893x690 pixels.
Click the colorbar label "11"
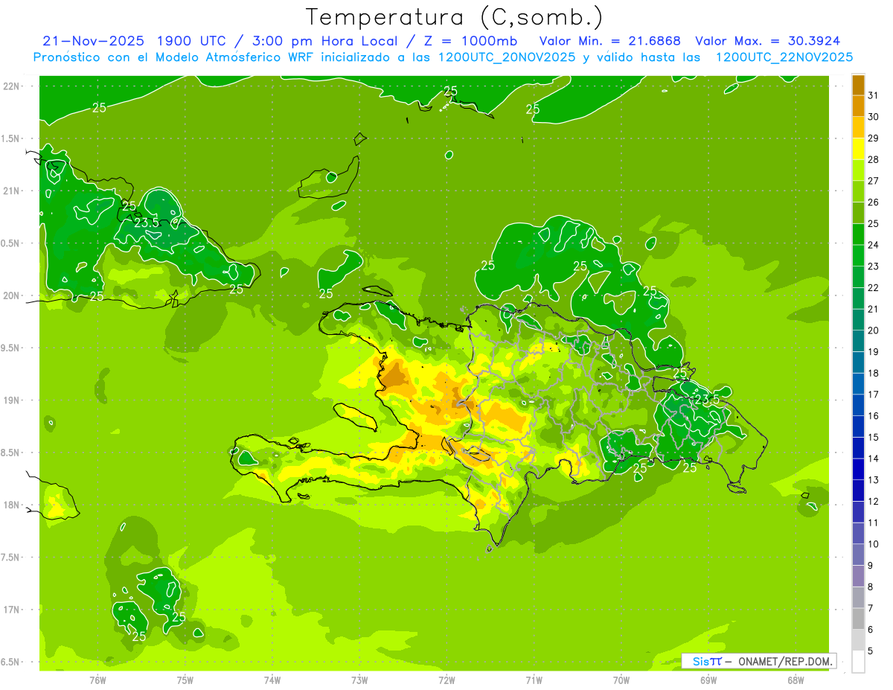(873, 523)
